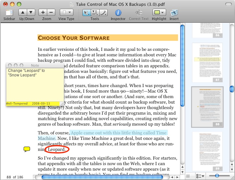The height and width of the screenshot is (180, 235).
Task: Open the View Type dropdown
Action: 66,12
